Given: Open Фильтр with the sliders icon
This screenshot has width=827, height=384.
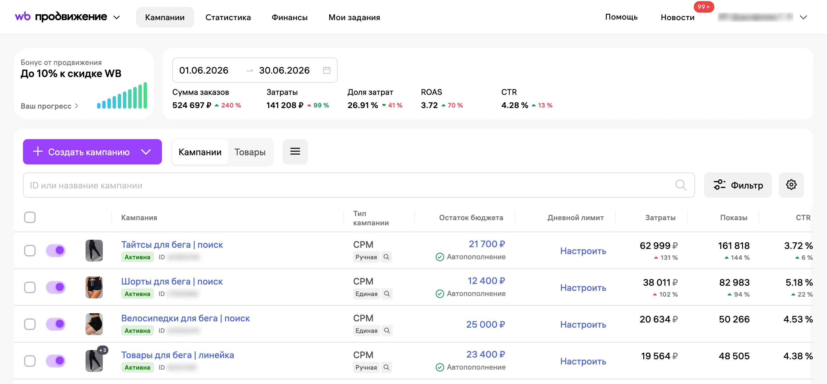Looking at the screenshot, I should click(x=738, y=185).
